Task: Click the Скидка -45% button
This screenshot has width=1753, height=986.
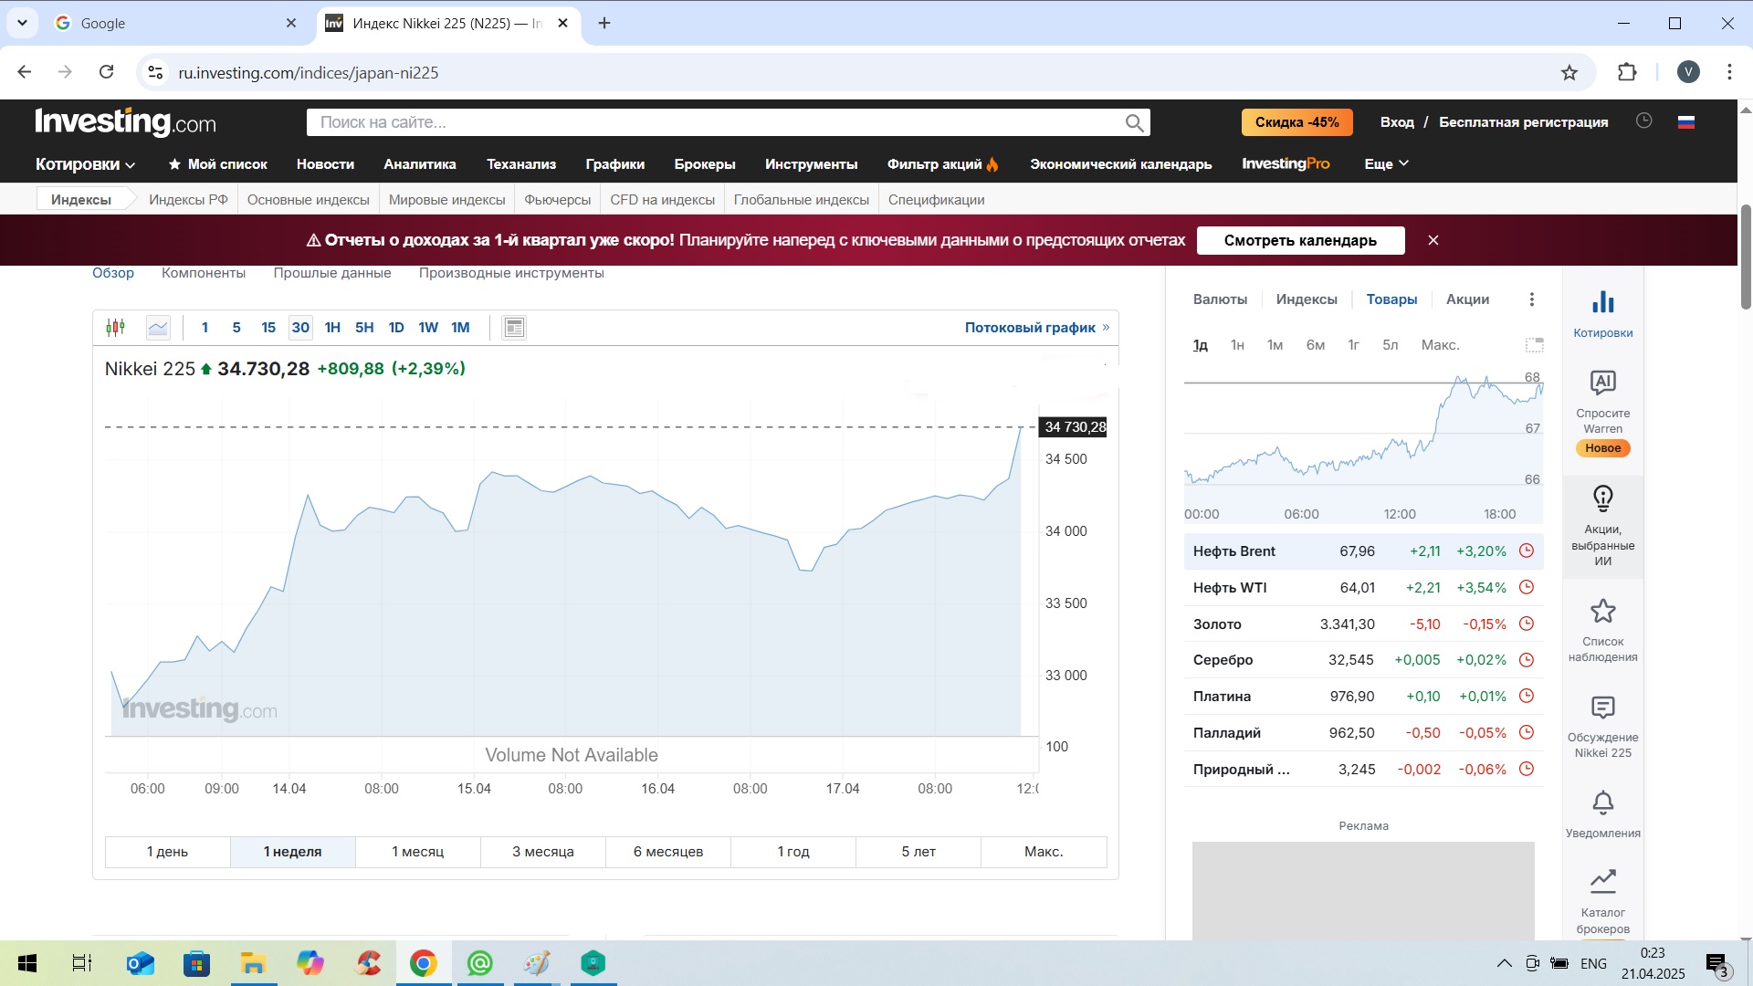Action: pyautogui.click(x=1296, y=122)
